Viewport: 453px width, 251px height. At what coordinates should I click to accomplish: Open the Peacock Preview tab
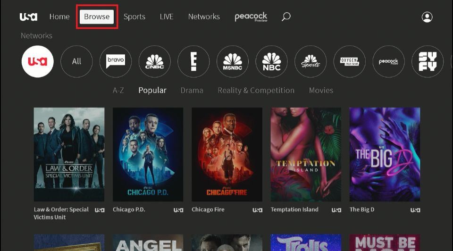coord(251,17)
